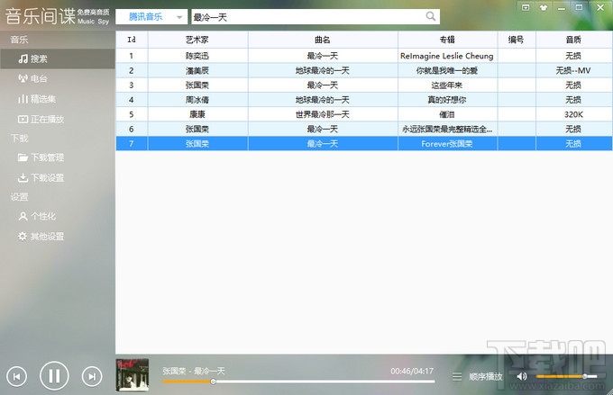
Task: Select 你就是我唯一的爱 album cell
Action: click(x=447, y=71)
